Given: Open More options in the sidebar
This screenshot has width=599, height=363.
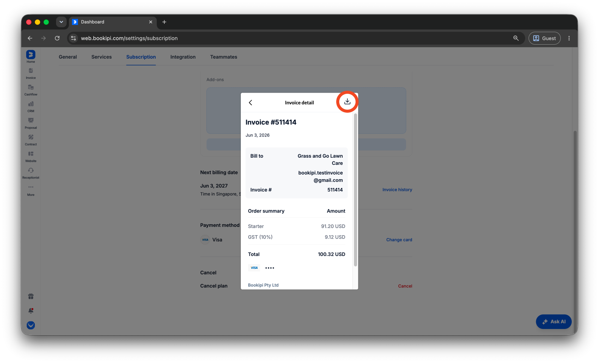Looking at the screenshot, I should pos(31,190).
